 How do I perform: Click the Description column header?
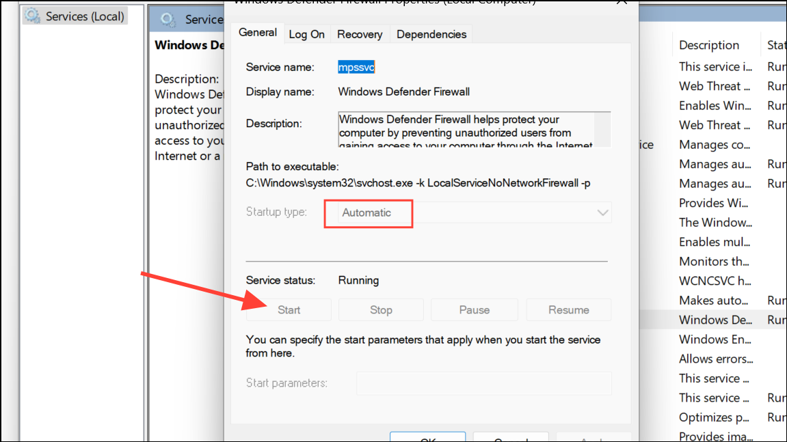click(x=708, y=45)
